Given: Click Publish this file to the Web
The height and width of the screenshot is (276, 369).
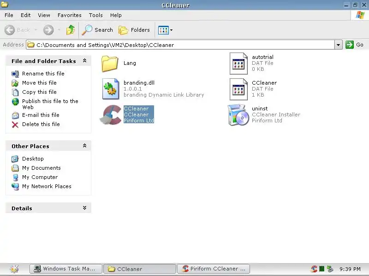Looking at the screenshot, I should pyautogui.click(x=50, y=104).
